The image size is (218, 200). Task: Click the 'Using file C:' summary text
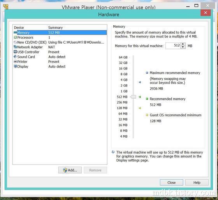point(76,42)
